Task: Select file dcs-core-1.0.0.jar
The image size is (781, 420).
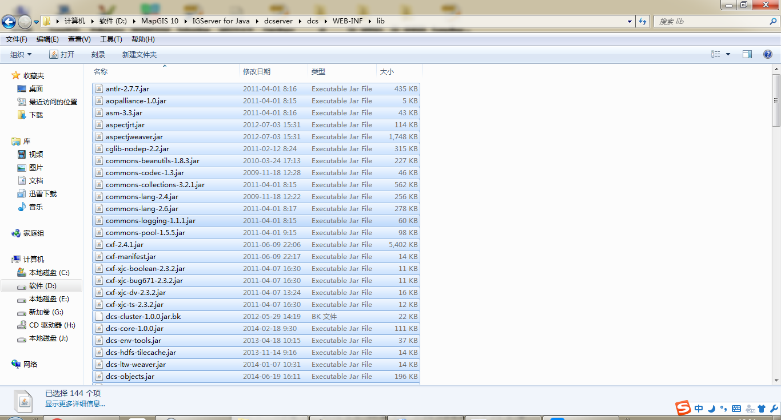Action: coord(256,328)
